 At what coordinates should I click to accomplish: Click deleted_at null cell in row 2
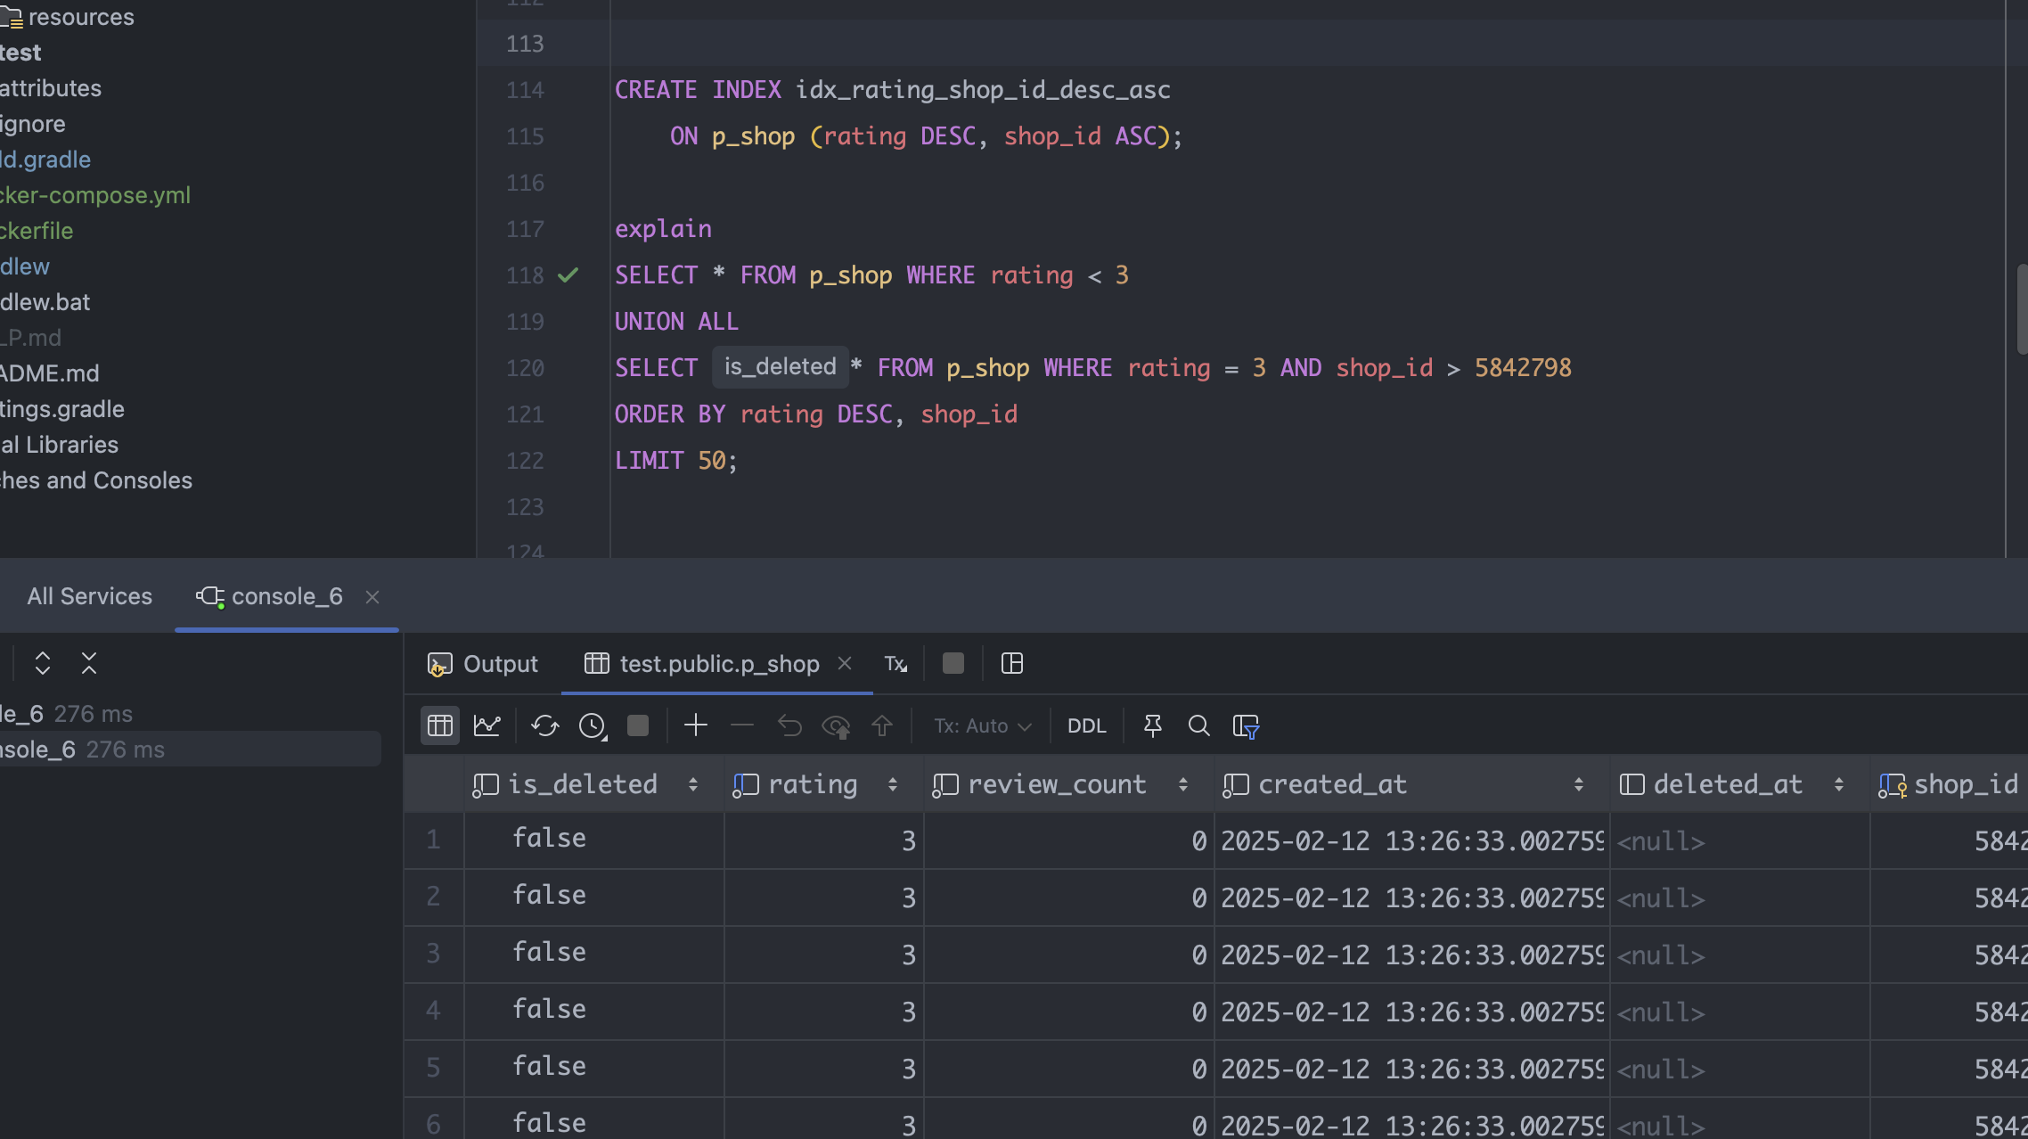1739,897
